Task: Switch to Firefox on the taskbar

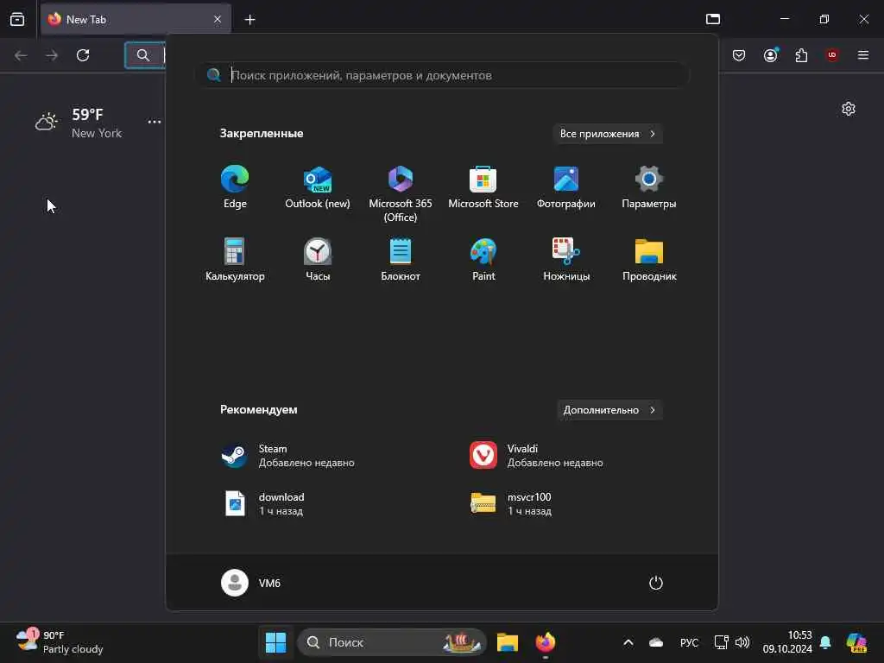Action: click(546, 642)
